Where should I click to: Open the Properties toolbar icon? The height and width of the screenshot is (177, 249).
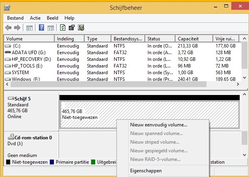point(72,27)
